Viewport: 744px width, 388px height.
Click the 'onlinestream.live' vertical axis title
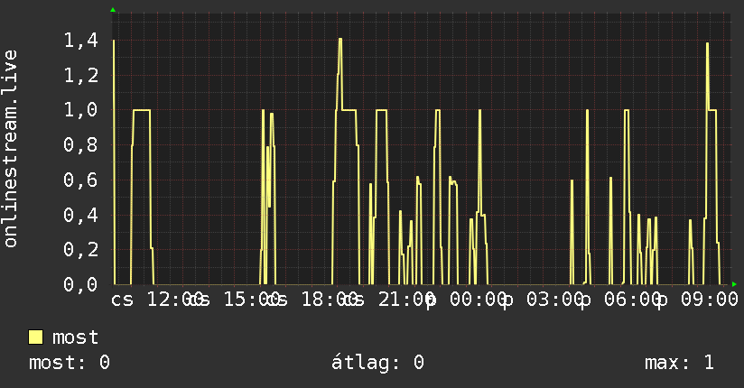tap(10, 149)
